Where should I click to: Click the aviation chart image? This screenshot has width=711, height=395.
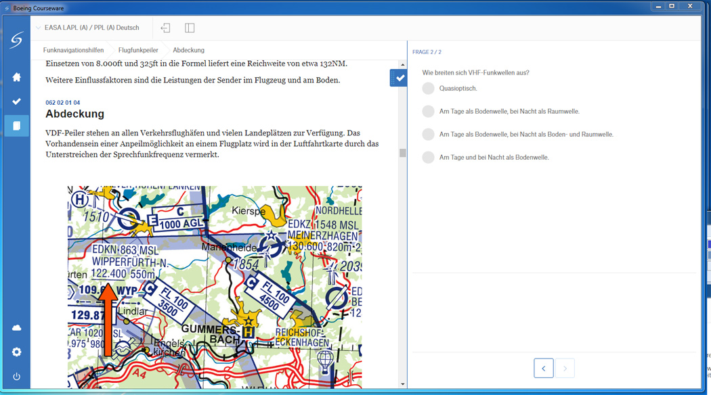point(215,287)
